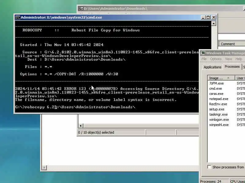This screenshot has width=245, height=183.
Task: Click the '0 / 10 object(s) selected' status text
Action: (x=96, y=132)
